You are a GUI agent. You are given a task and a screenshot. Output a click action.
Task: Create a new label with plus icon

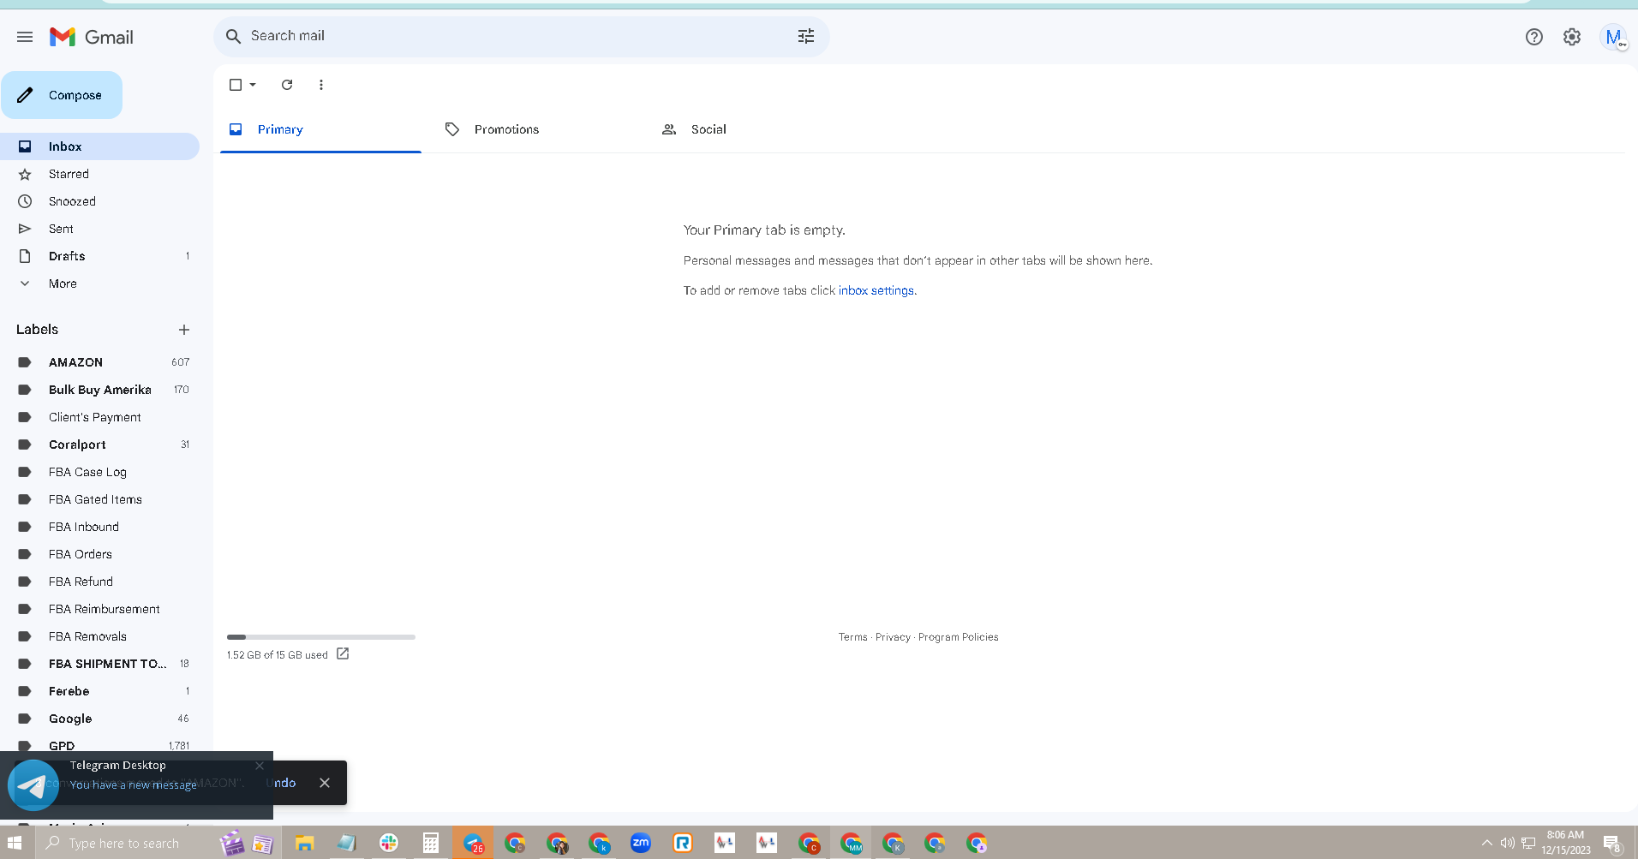pos(184,330)
